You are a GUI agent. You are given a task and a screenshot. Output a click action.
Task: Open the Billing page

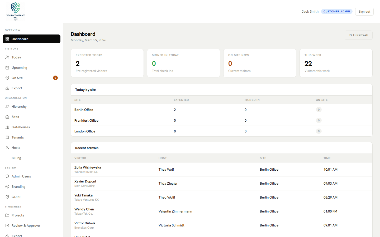click(x=16, y=158)
